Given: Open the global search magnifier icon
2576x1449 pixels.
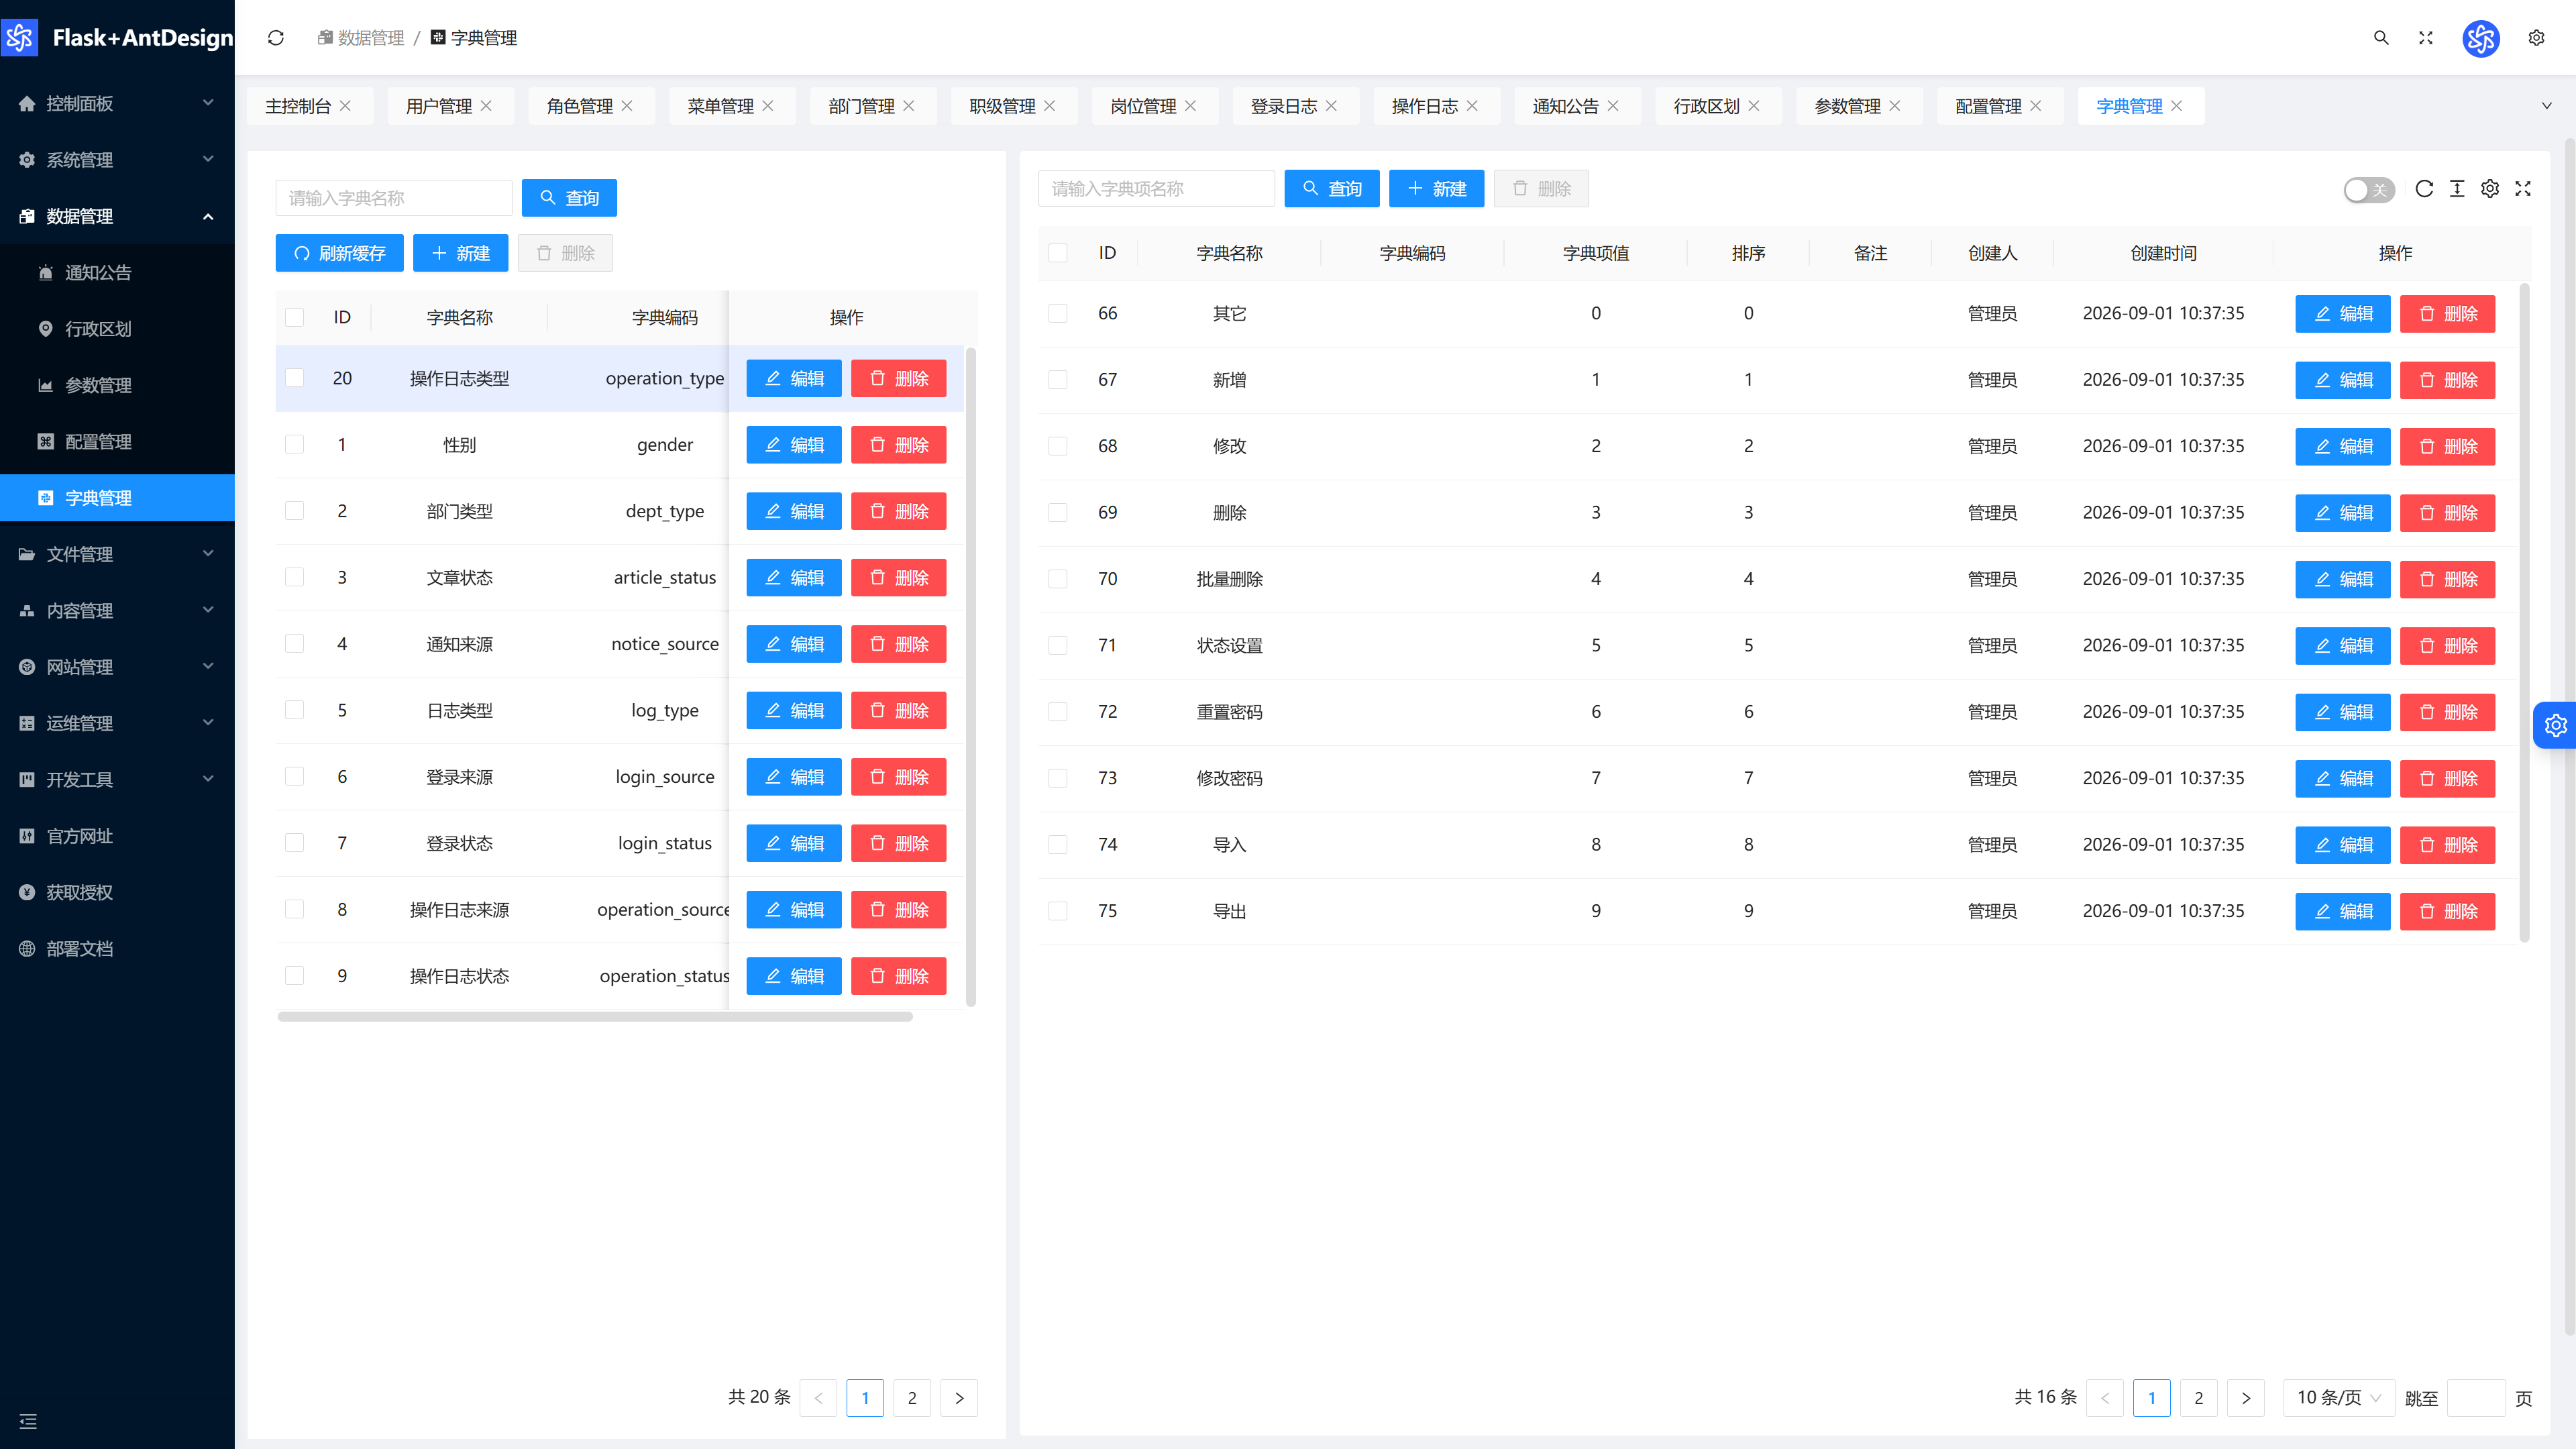Looking at the screenshot, I should click(x=2381, y=38).
